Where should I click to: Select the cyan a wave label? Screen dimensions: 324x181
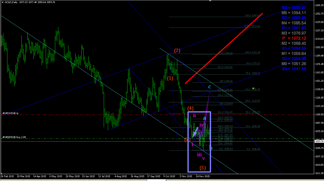pyautogui.click(x=204, y=118)
